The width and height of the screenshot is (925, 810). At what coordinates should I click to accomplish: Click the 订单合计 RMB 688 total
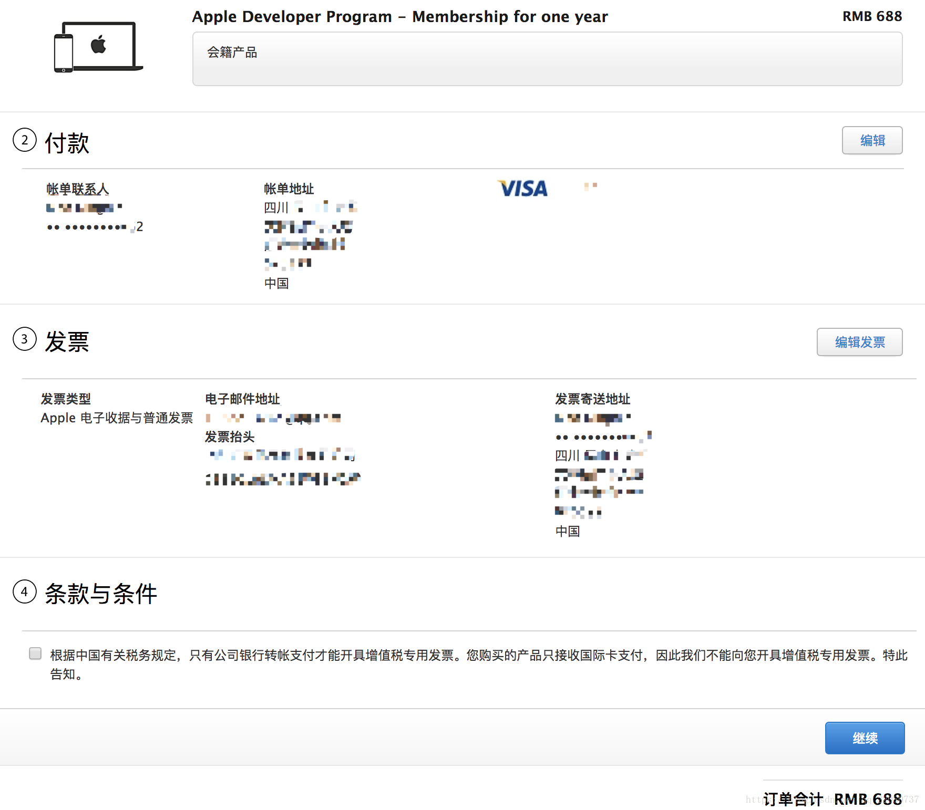(832, 799)
